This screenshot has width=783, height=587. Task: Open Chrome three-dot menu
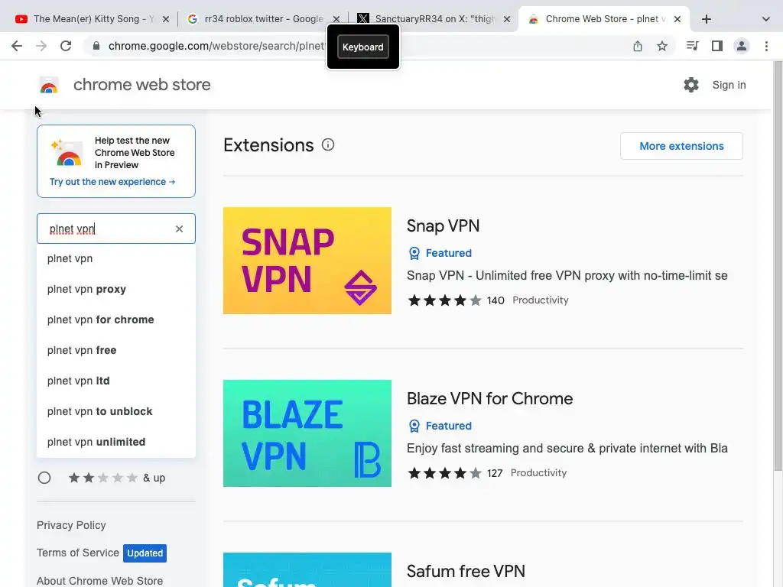[x=766, y=46]
